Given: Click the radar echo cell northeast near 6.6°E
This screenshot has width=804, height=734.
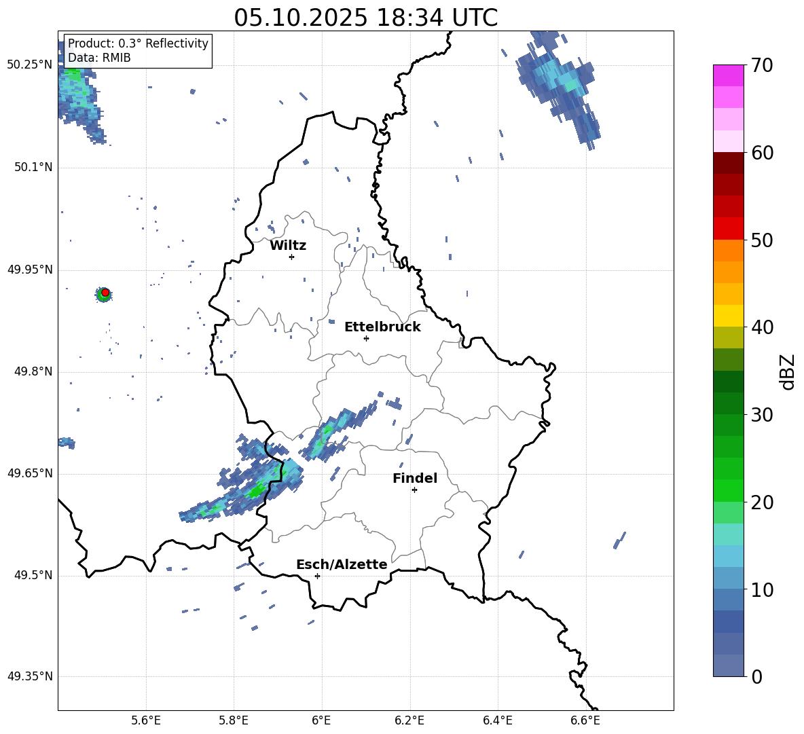Looking at the screenshot, I should (559, 90).
